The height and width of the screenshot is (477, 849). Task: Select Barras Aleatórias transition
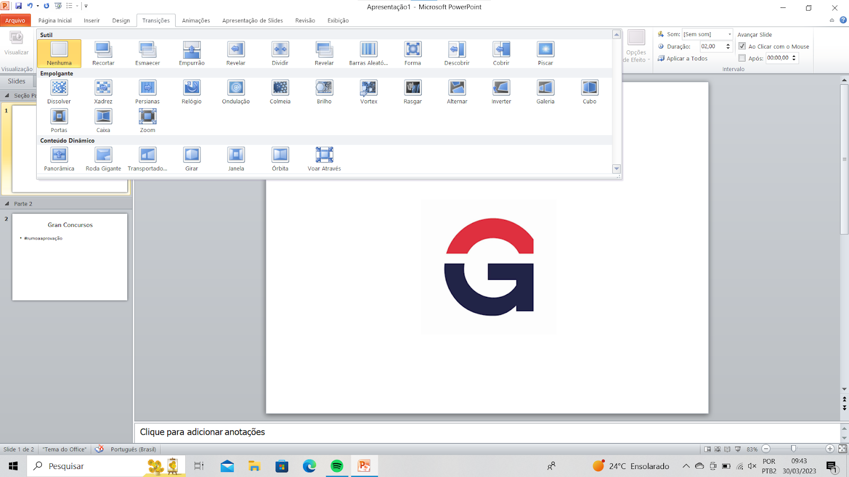[x=368, y=54]
